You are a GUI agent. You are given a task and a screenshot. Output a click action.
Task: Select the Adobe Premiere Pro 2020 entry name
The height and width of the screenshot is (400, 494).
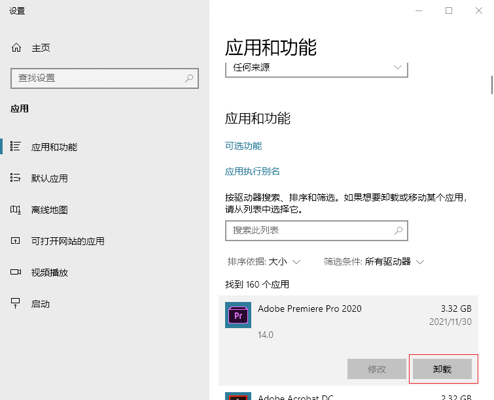pos(309,308)
